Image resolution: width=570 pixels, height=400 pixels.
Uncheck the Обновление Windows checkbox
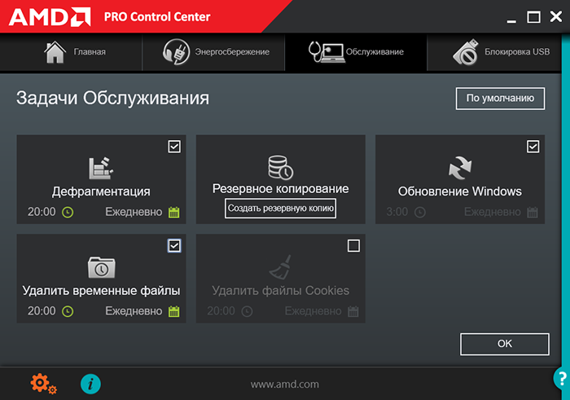click(x=533, y=147)
